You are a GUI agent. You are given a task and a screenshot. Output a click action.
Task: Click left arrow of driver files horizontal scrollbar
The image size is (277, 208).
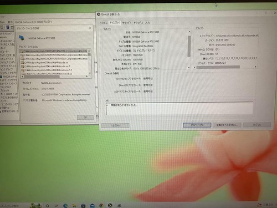pos(23,77)
